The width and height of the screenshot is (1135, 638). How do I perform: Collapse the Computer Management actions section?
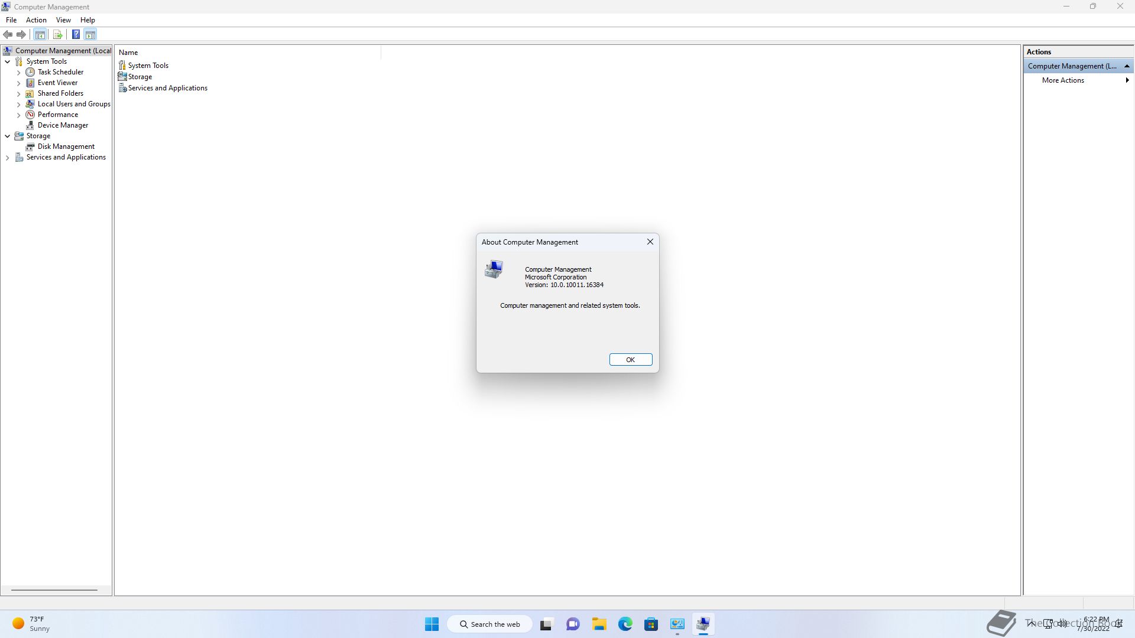[1127, 66]
